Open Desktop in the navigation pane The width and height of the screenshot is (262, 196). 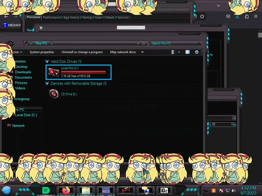[x=21, y=67]
